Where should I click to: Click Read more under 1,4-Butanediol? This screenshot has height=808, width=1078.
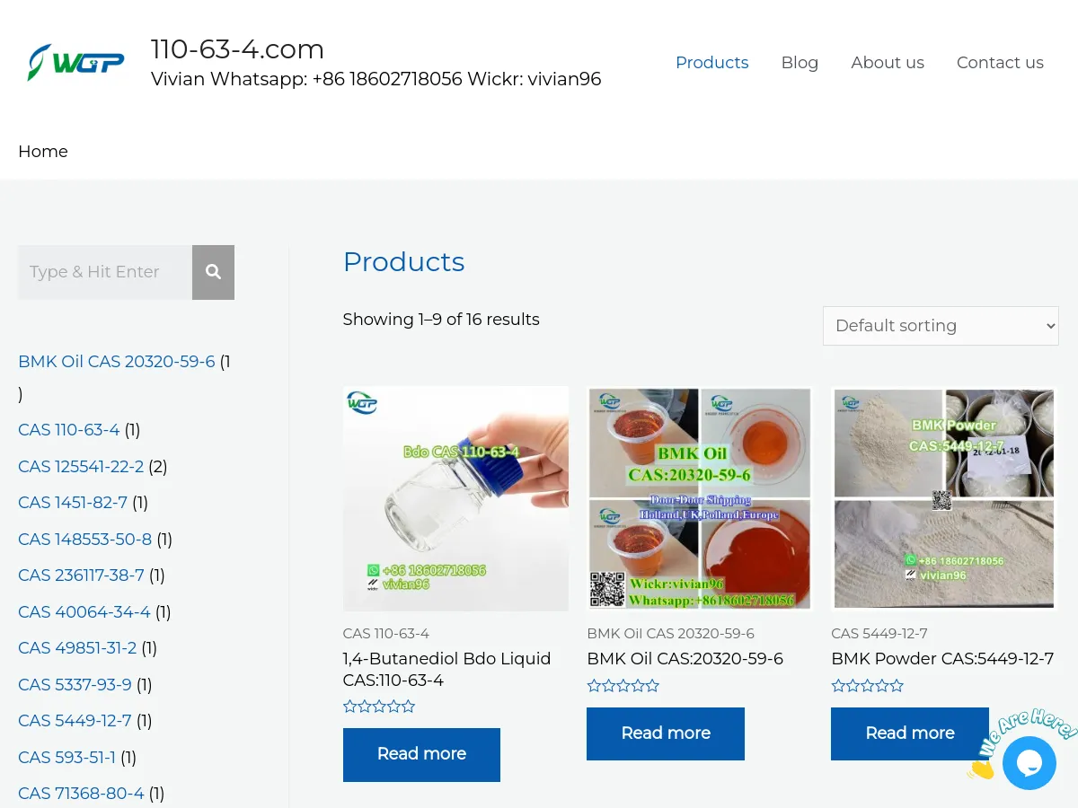point(421,754)
